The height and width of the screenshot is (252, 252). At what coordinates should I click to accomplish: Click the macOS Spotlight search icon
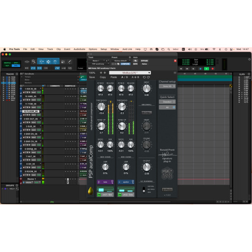coord(169,49)
